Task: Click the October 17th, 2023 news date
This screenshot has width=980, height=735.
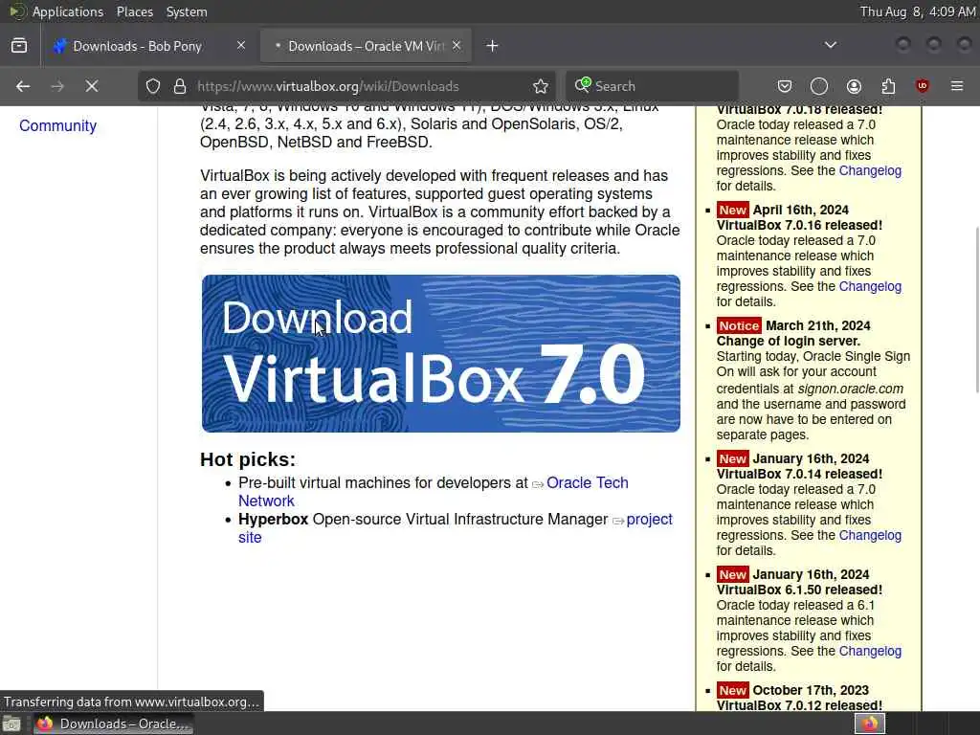Action: (810, 690)
